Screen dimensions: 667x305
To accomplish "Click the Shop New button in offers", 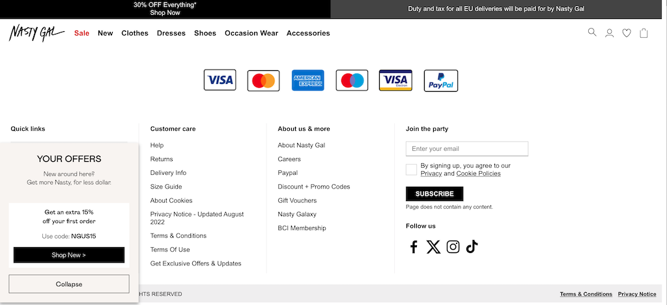I will pos(69,255).
